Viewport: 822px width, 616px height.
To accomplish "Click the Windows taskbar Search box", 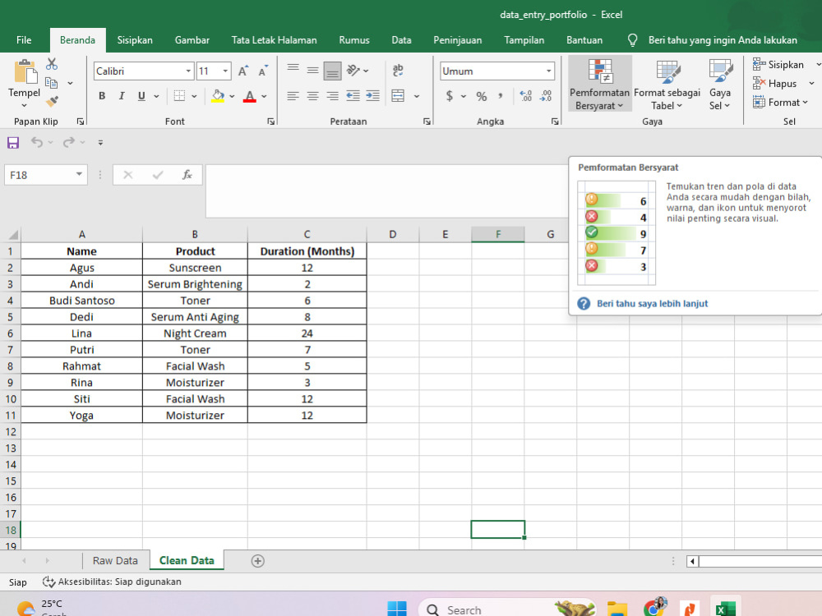I will click(506, 608).
